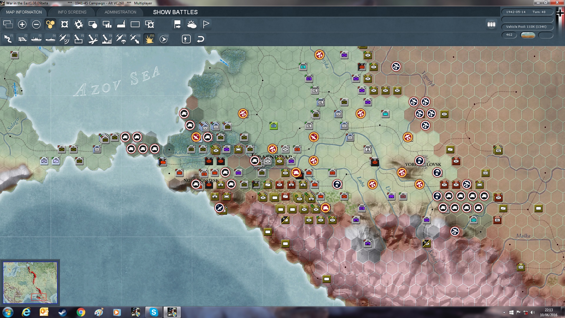Click the Vehicle Pool 110K display

point(526,27)
